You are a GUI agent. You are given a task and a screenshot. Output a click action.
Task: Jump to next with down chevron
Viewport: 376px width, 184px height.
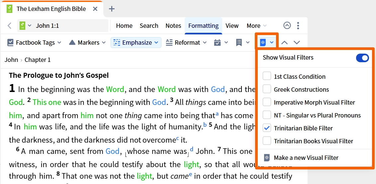click(x=297, y=43)
